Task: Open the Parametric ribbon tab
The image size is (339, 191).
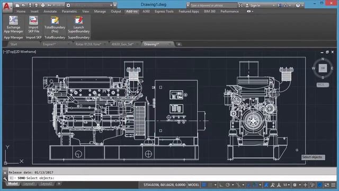Action: click(x=69, y=12)
